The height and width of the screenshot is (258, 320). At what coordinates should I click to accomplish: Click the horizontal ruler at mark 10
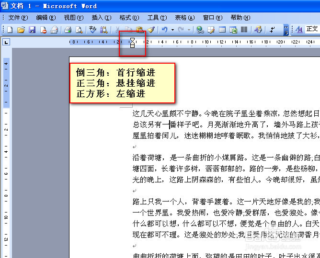pos(207,42)
